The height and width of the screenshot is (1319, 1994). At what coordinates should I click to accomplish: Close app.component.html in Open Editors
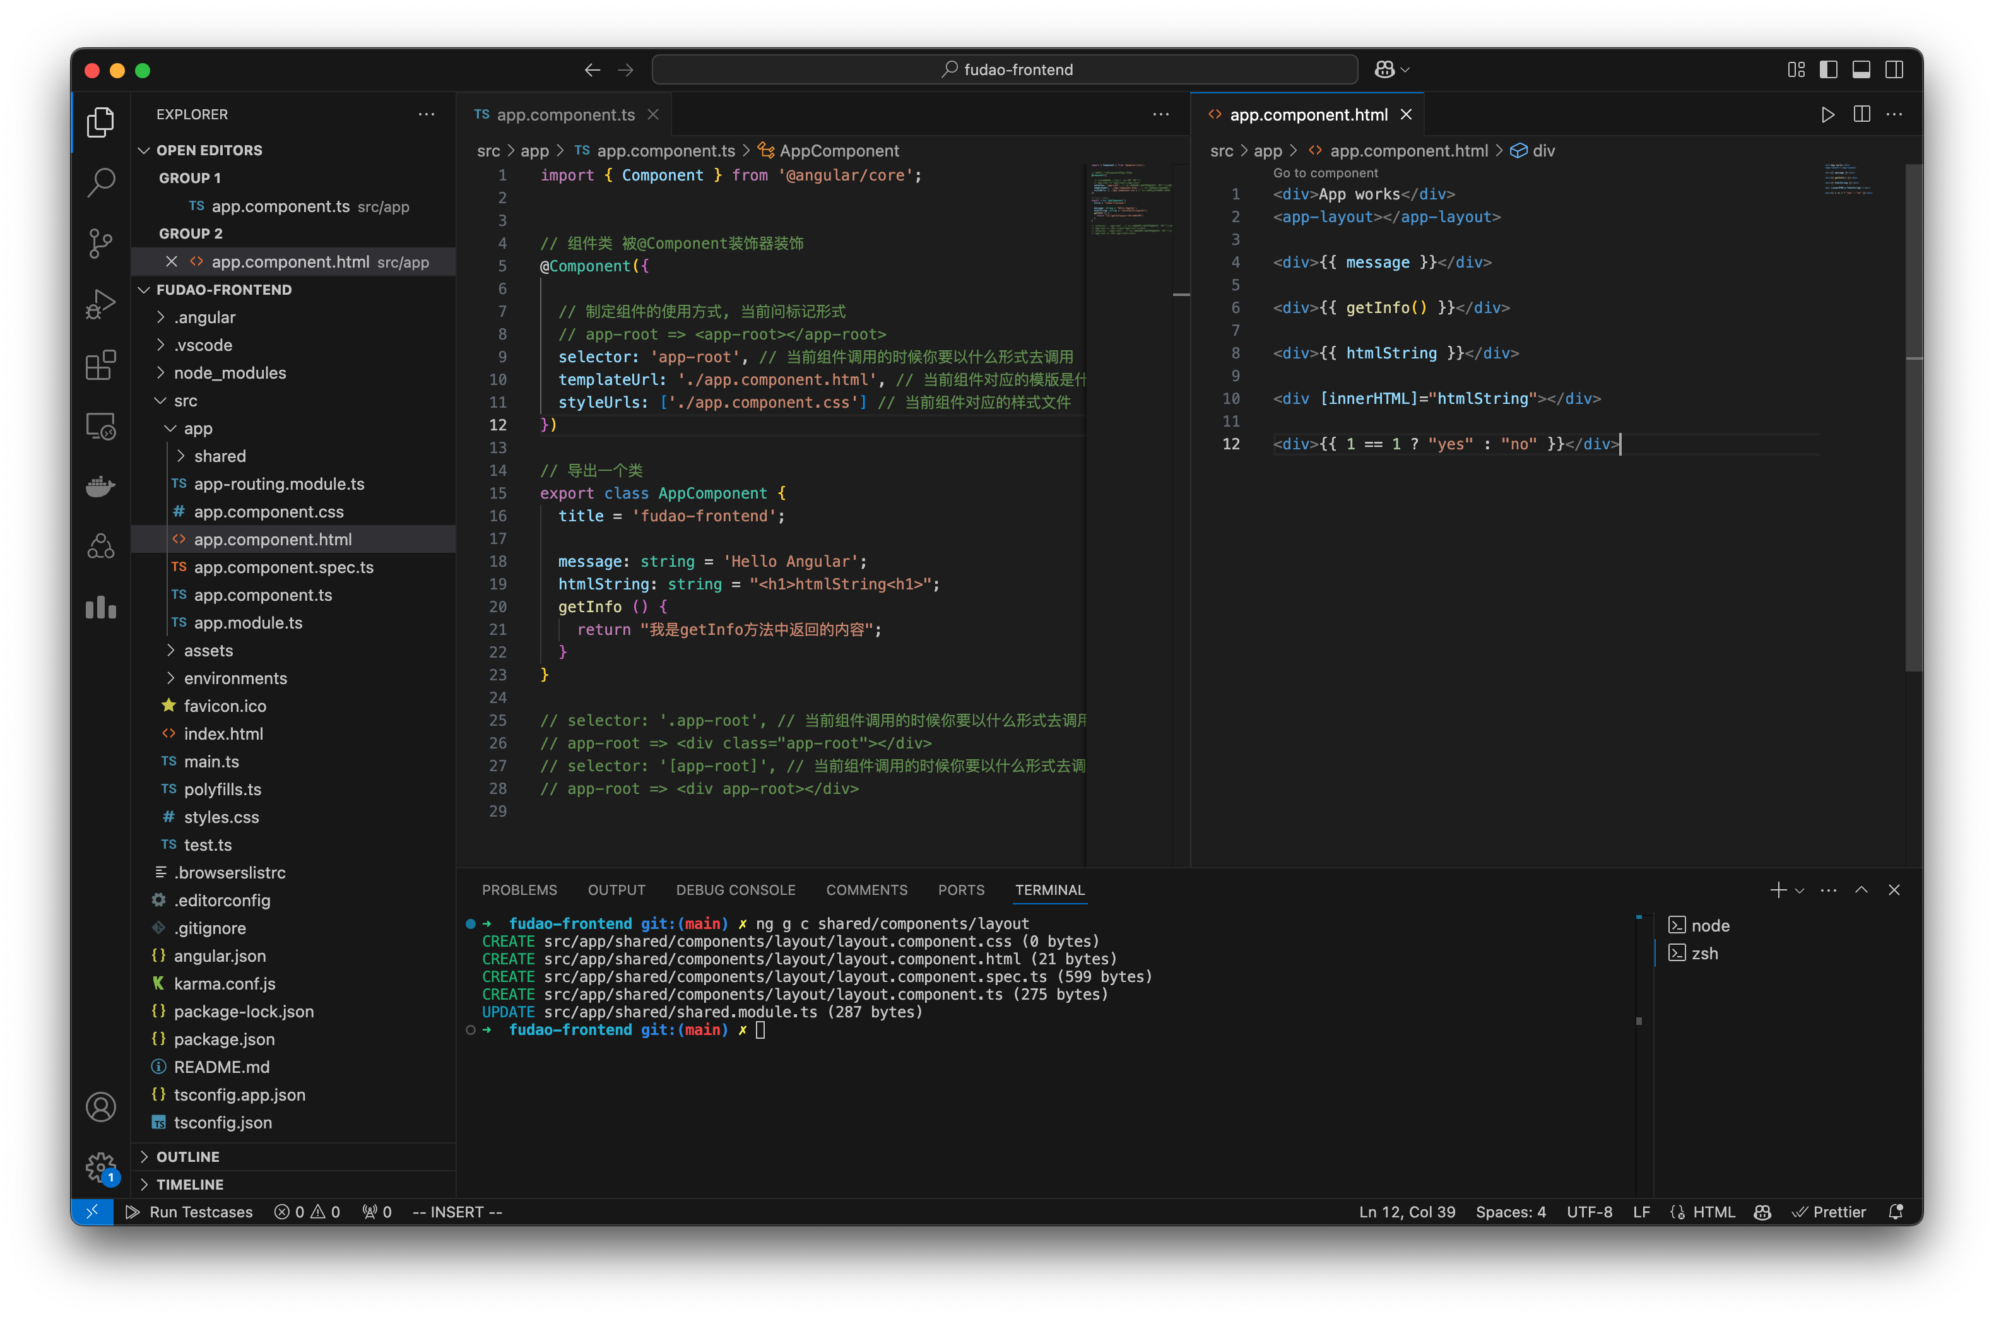pyautogui.click(x=172, y=262)
